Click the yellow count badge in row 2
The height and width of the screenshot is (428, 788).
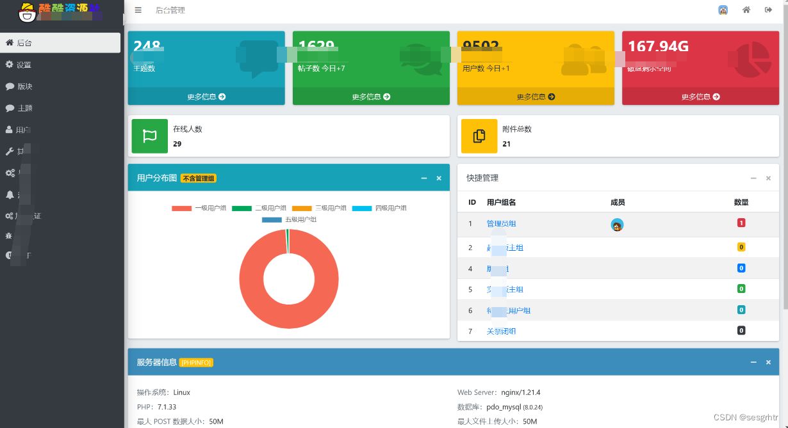(741, 247)
